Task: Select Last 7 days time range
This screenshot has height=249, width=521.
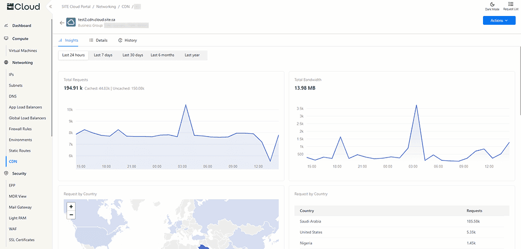Action: tap(102, 55)
